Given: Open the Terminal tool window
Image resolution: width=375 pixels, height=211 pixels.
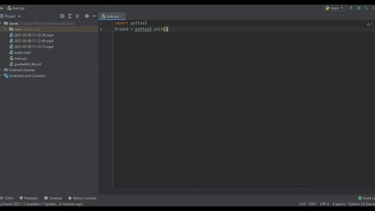Looking at the screenshot, I should point(53,198).
